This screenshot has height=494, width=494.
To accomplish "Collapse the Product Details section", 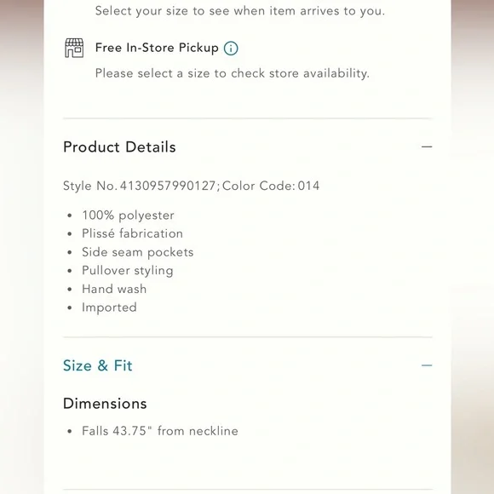I will [x=427, y=146].
